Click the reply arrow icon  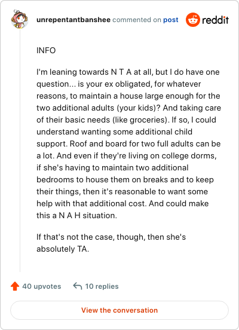[x=78, y=286]
